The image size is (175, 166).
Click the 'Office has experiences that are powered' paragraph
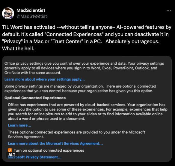click(x=87, y=112)
